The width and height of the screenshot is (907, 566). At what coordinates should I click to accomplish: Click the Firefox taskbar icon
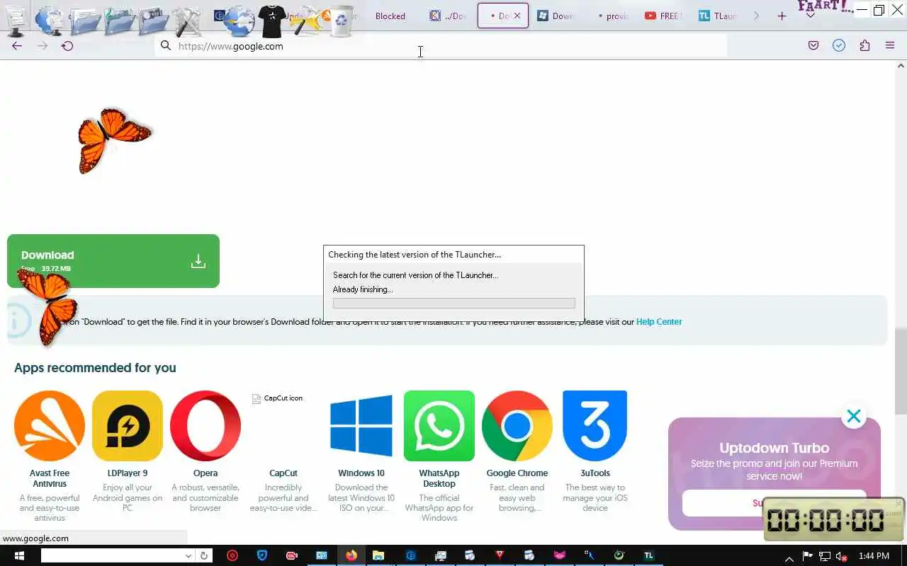coord(351,556)
